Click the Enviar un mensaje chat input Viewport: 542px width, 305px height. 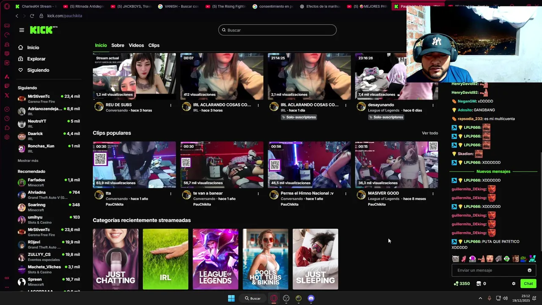point(494,270)
